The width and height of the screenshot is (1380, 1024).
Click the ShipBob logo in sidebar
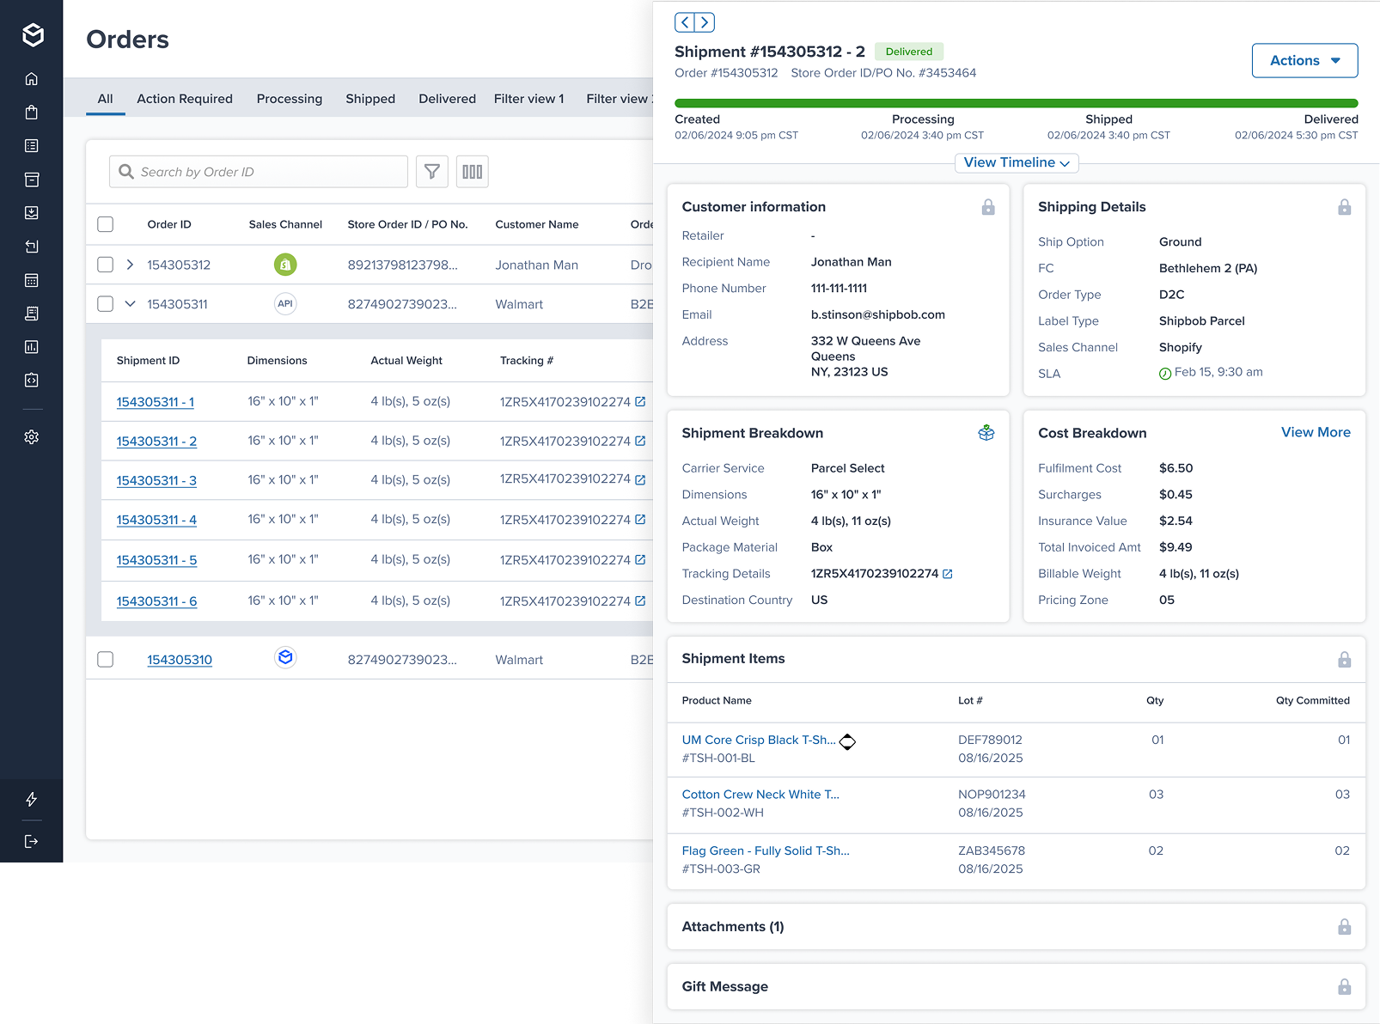coord(33,35)
